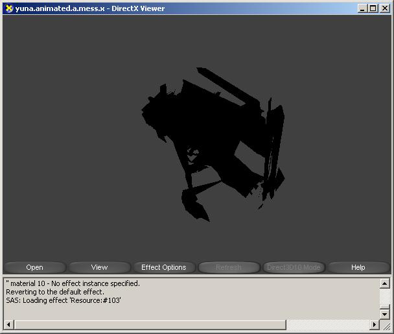The width and height of the screenshot is (394, 334).
Task: Open the Help menu button
Action: (358, 267)
